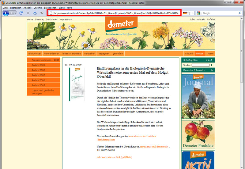Expand Demeter Interaktiv with its arrow

(212, 70)
